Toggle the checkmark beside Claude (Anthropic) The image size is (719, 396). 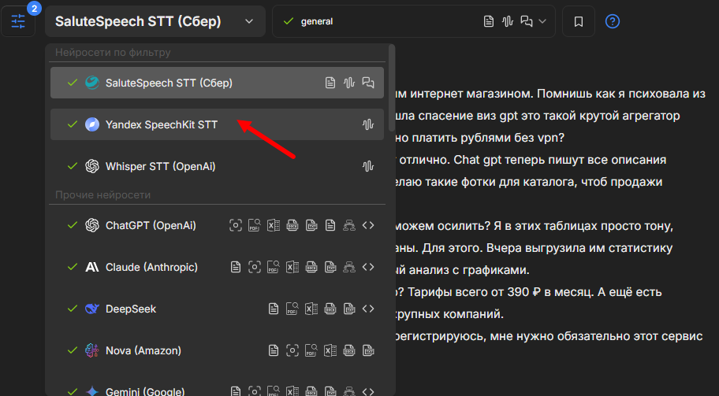pyautogui.click(x=73, y=267)
